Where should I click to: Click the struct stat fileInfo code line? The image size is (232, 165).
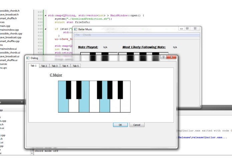[72, 22]
